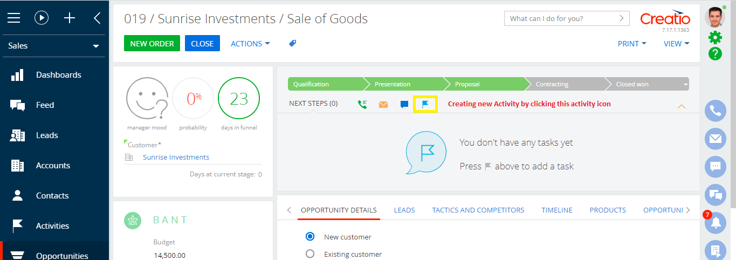Click the blue CLOSE button
The height and width of the screenshot is (260, 736).
pyautogui.click(x=202, y=44)
